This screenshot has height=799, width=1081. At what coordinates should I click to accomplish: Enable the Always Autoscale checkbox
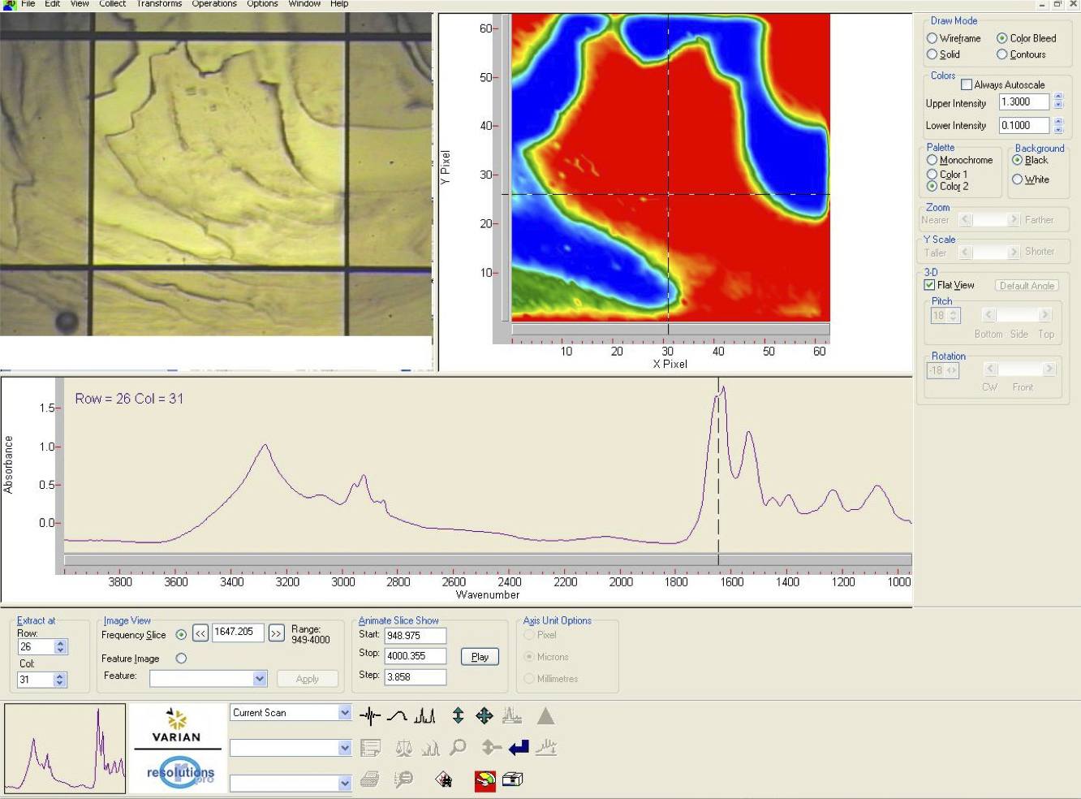tap(967, 84)
